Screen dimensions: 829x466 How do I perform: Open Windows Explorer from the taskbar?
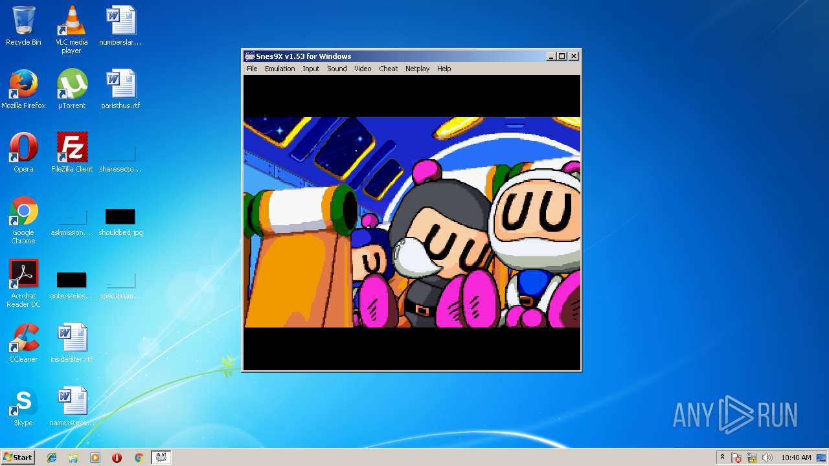73,458
